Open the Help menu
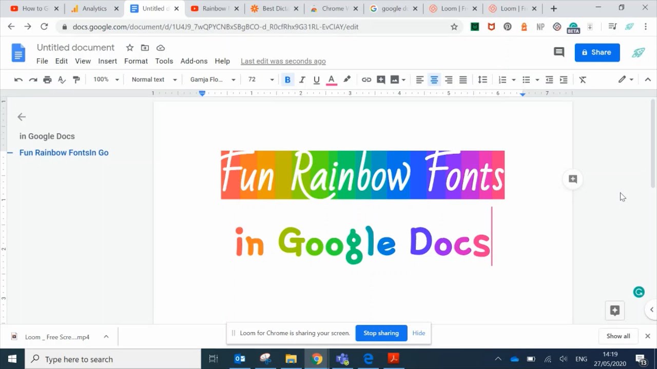The image size is (657, 369). point(222,61)
